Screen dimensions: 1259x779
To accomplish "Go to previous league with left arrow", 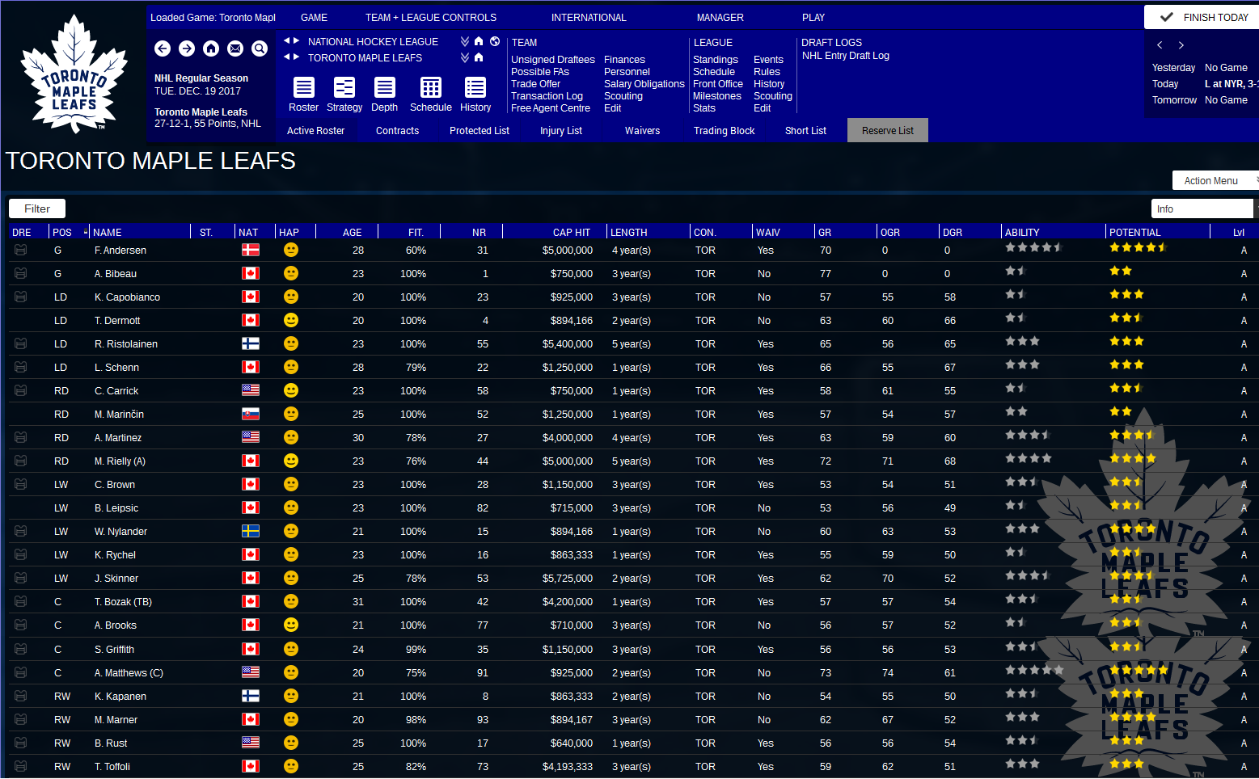I will tap(286, 40).
